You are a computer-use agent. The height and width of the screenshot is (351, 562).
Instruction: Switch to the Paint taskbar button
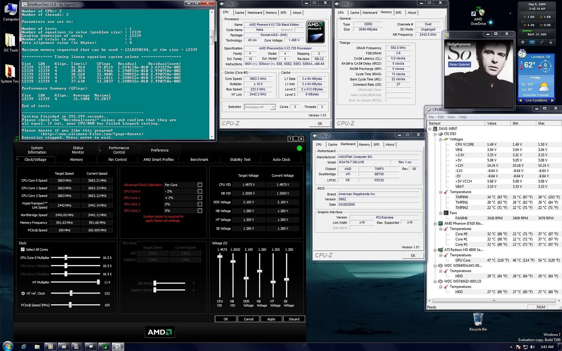click(x=64, y=347)
